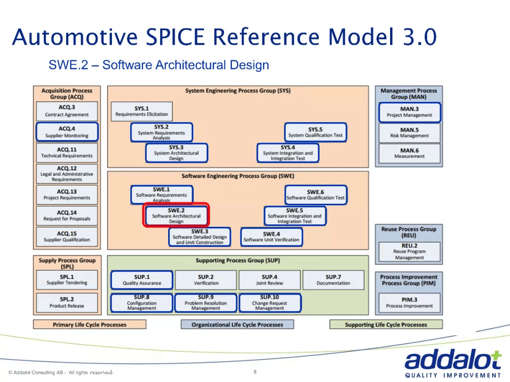Click the Organizational Life Cycle Processes legend
The image size is (510, 382).
238,324
